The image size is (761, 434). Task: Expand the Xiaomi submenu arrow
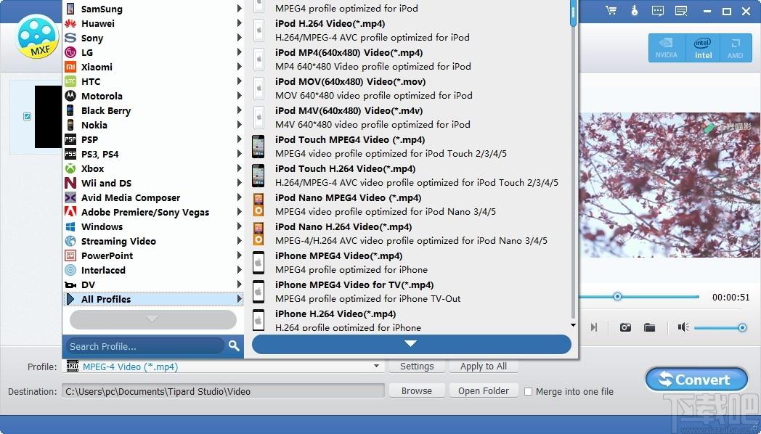pos(240,67)
